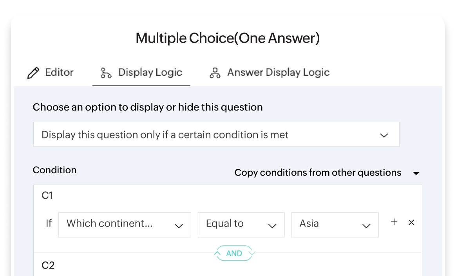Click the X icon to remove condition C1
Screen dimensions: 456x276
(x=411, y=222)
